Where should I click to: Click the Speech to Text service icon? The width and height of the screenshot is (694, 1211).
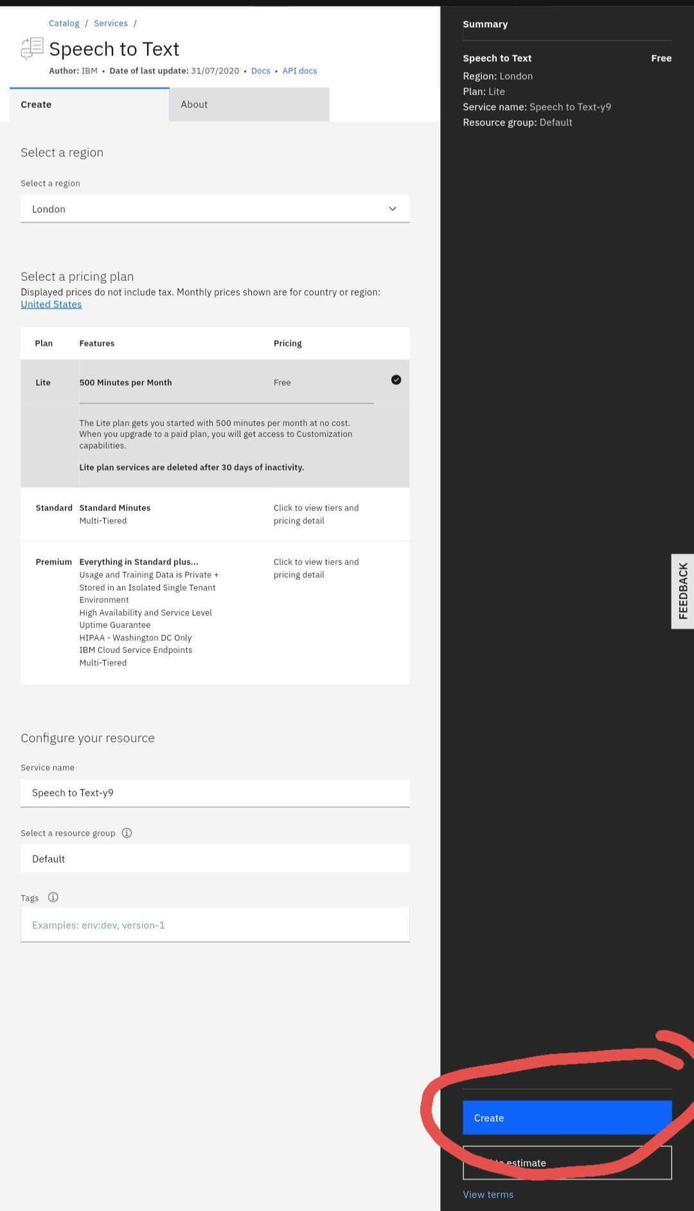pos(32,49)
